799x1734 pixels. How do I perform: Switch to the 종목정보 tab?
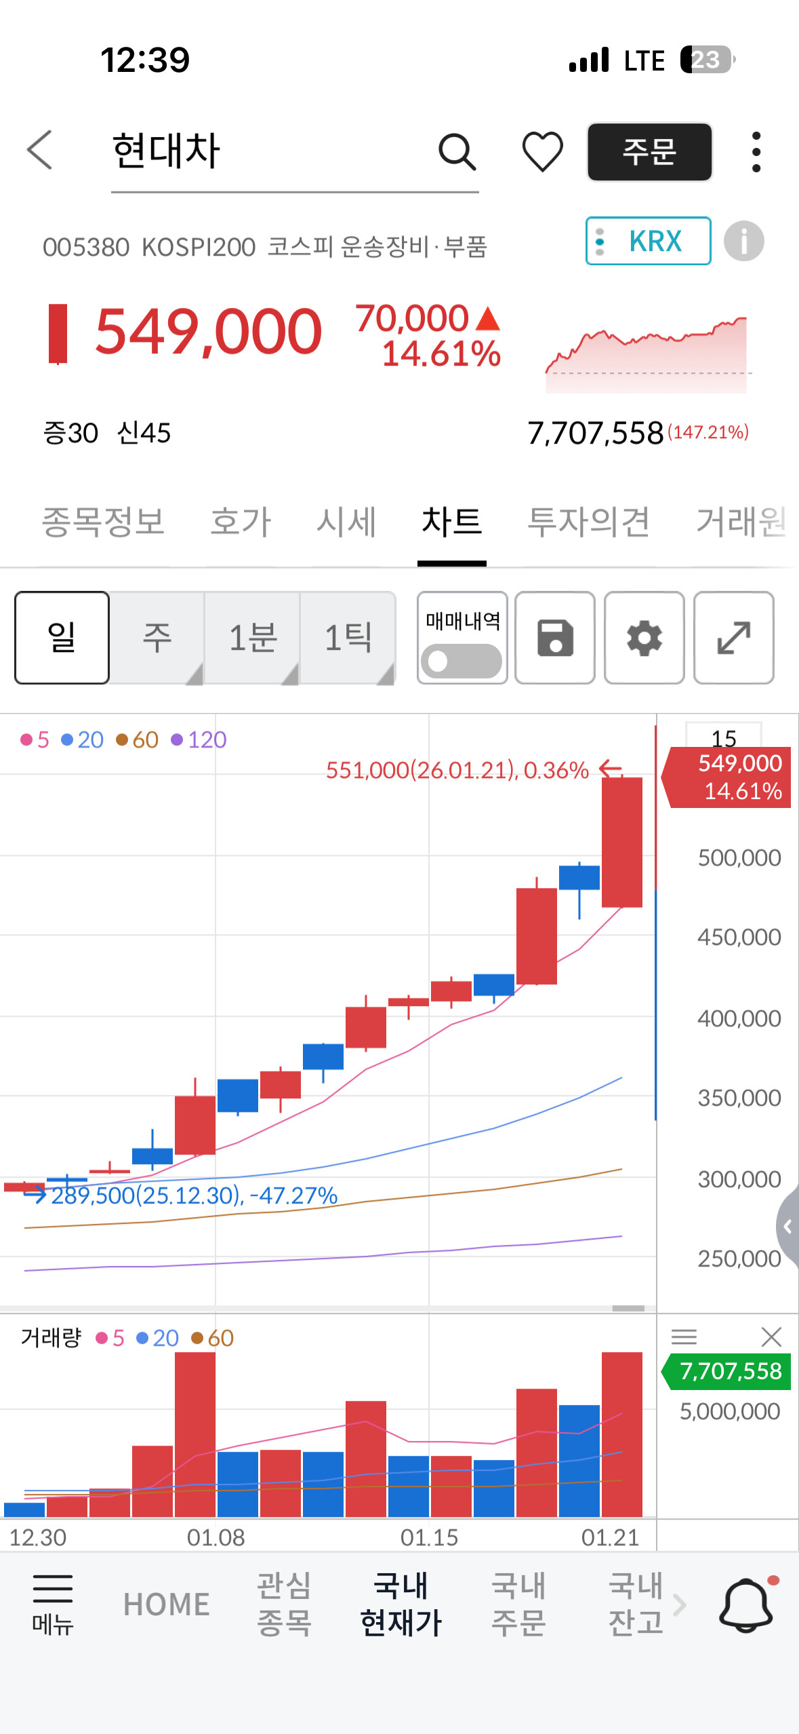[x=103, y=522]
